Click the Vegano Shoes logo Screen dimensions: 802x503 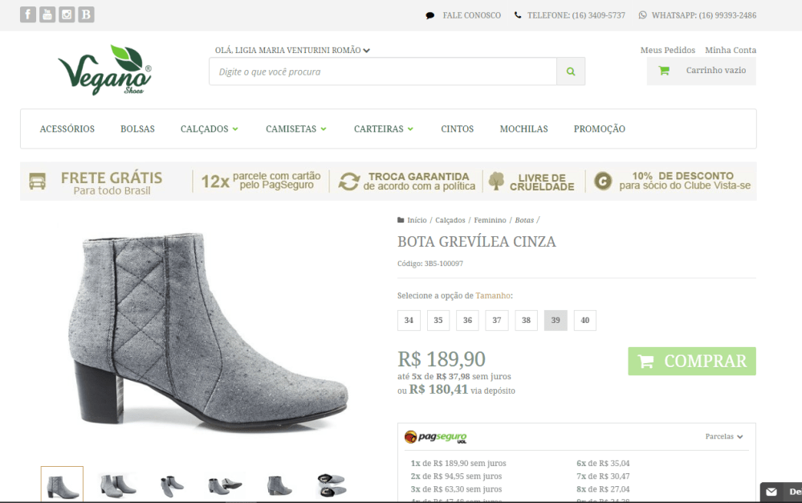tap(104, 70)
